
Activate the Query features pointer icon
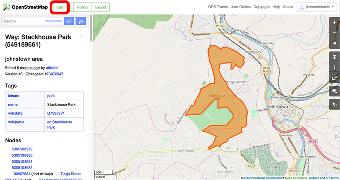click(x=334, y=104)
